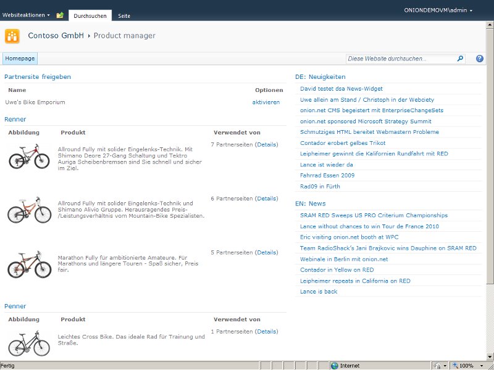The width and height of the screenshot is (494, 370).
Task: Expand the ONIONDEMOVM\admin user menu
Action: (x=438, y=10)
